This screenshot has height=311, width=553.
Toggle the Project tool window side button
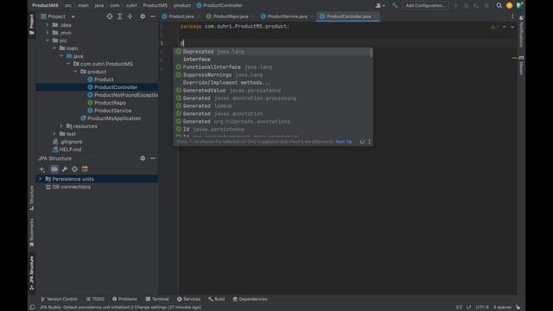coord(32,24)
